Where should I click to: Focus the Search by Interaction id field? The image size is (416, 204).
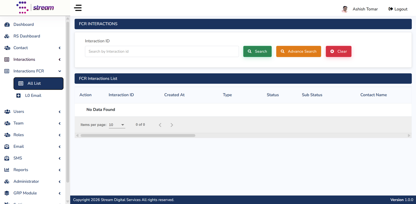coord(162,52)
